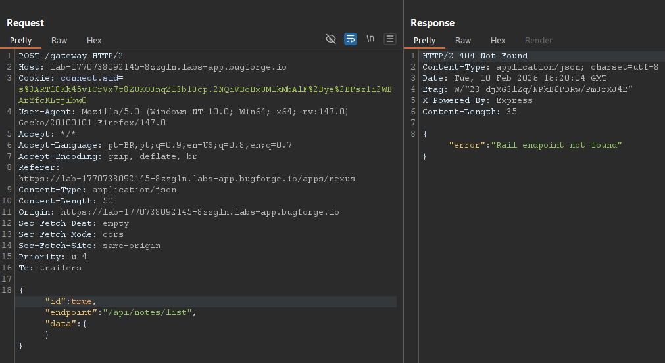Select Response Raw tab
Image resolution: width=665 pixels, height=363 pixels.
[463, 41]
